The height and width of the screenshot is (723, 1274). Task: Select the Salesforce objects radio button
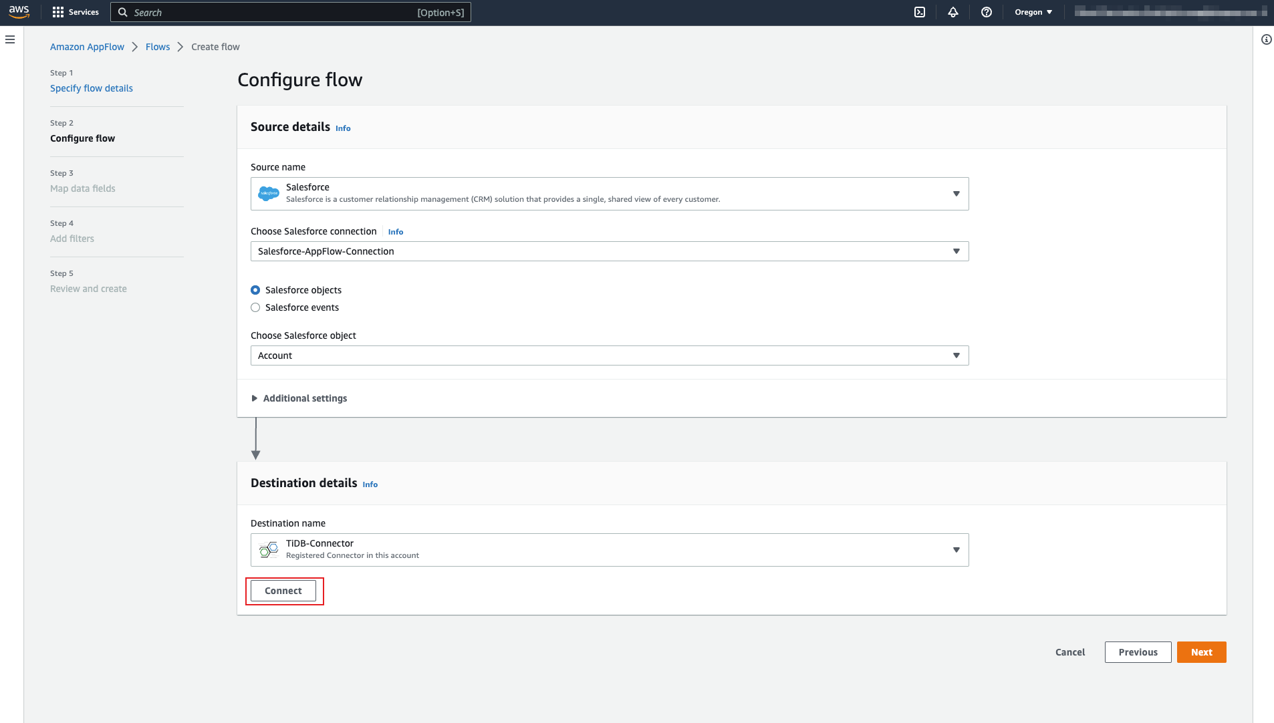[255, 290]
